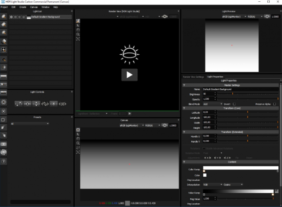Open Light Preview sRGB (rgbMonitor) dropdown

point(234,17)
